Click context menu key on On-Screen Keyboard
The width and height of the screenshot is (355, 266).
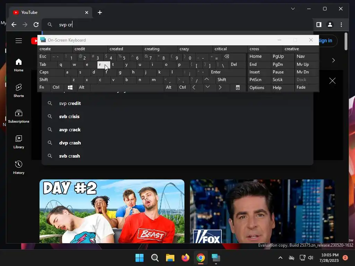tap(238, 88)
